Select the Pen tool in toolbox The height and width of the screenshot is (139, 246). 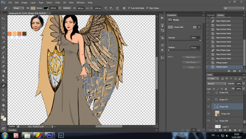3,86
